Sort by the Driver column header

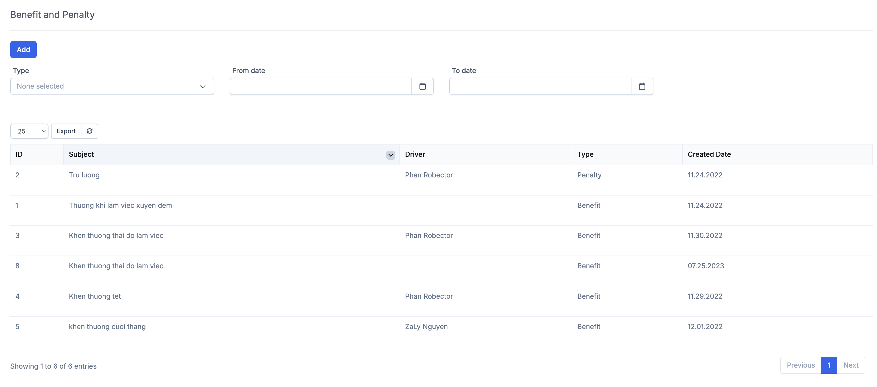[415, 154]
